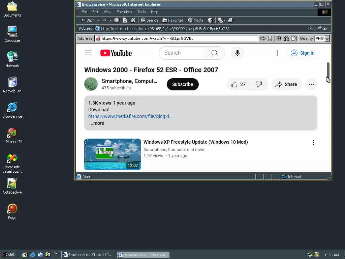Screen dimensions: 345x259
Task: Open the Smartphone, Comput... channel name
Action: [129, 81]
